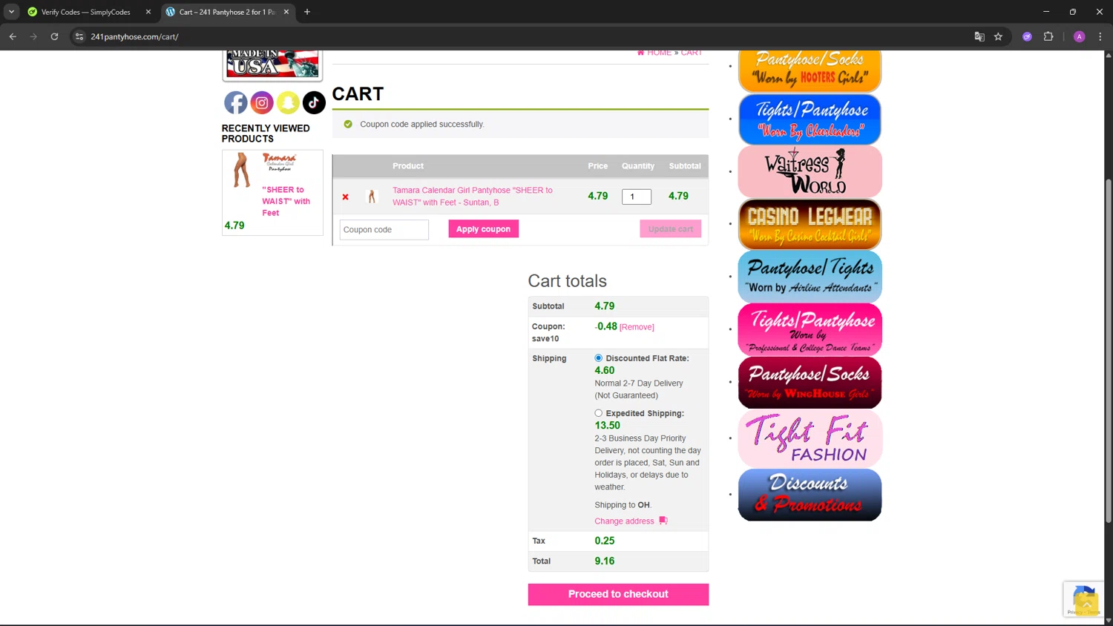Go to HOME breadcrumb link
The image size is (1113, 626).
tap(659, 53)
